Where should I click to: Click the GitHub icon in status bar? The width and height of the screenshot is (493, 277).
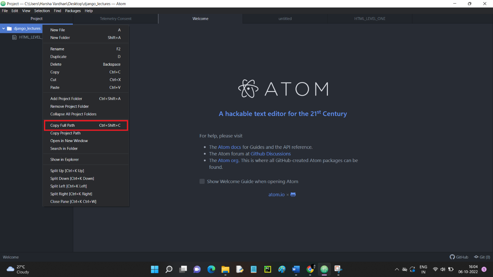coord(452,257)
